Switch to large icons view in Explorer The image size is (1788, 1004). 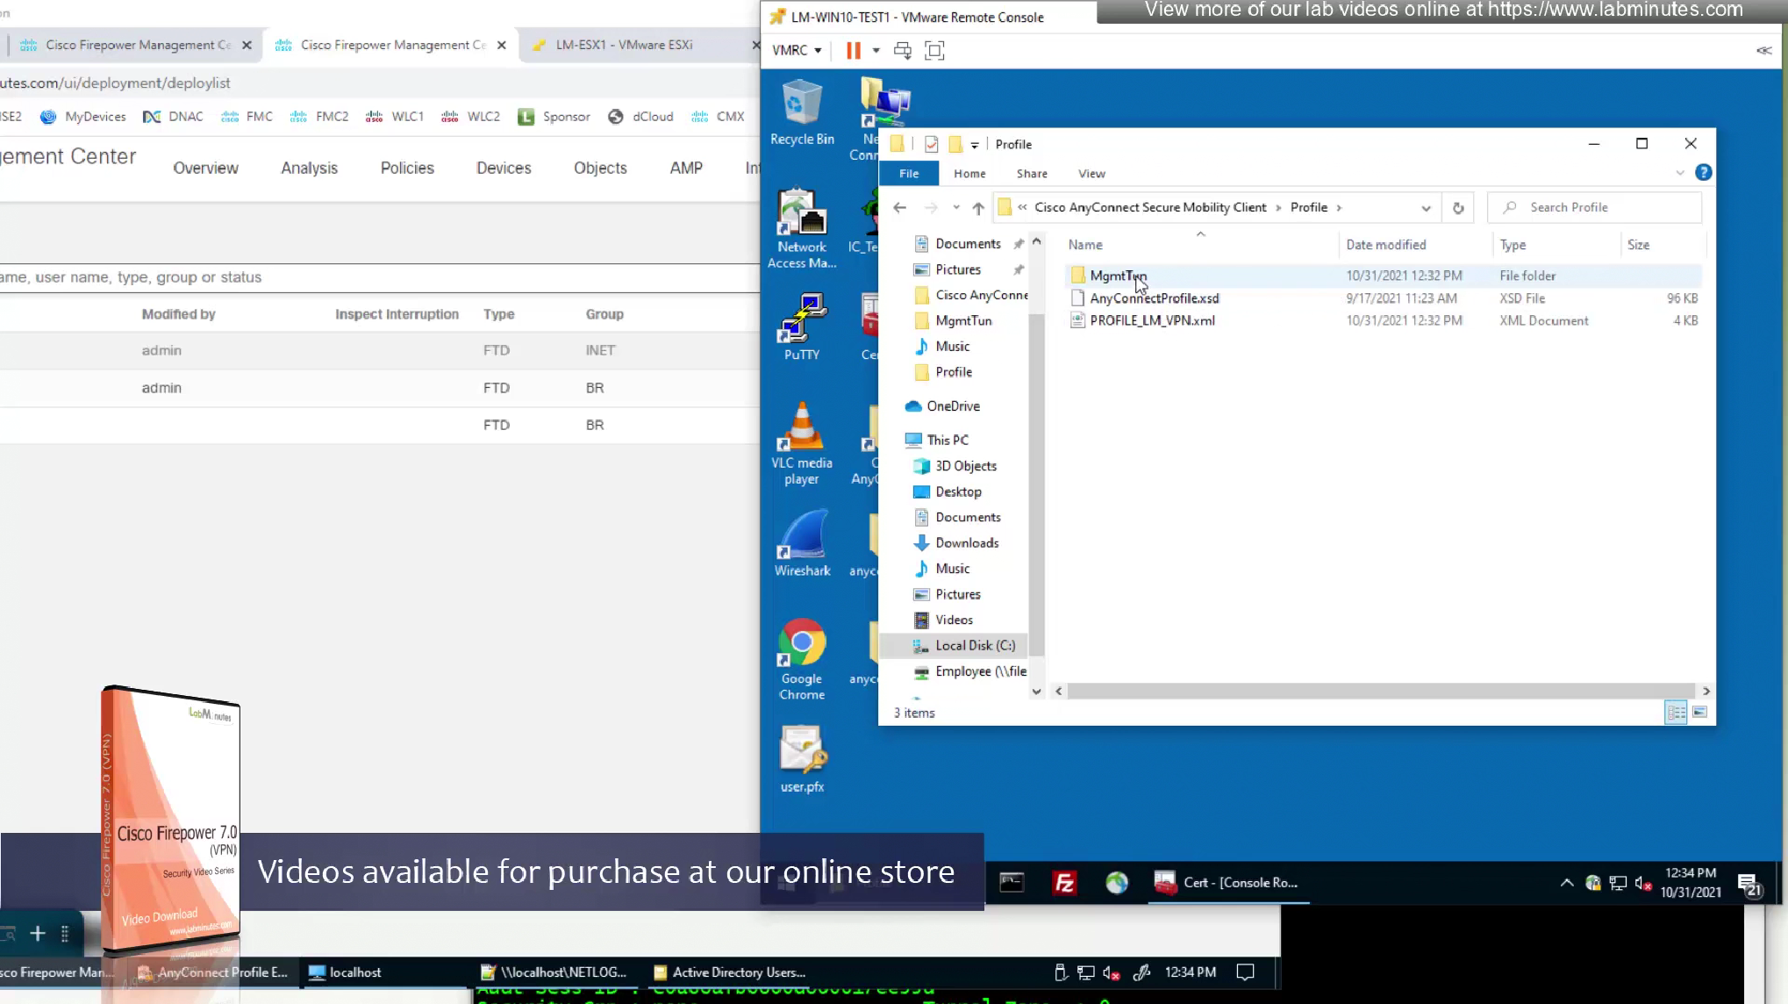click(1699, 713)
